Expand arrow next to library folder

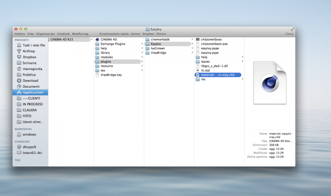142,53
